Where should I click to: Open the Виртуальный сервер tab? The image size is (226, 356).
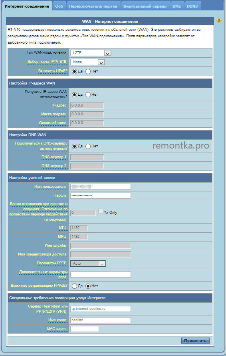pyautogui.click(x=145, y=6)
